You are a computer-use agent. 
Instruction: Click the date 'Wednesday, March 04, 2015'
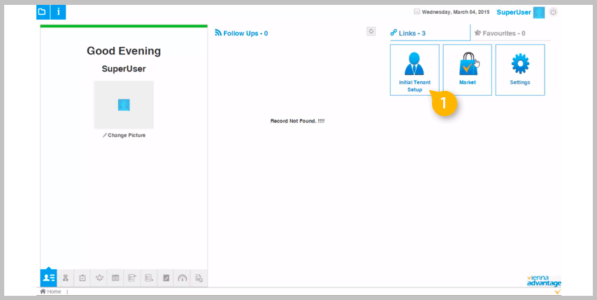click(x=455, y=12)
